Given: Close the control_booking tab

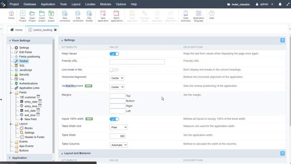Looking at the screenshot, I should click(55, 30).
